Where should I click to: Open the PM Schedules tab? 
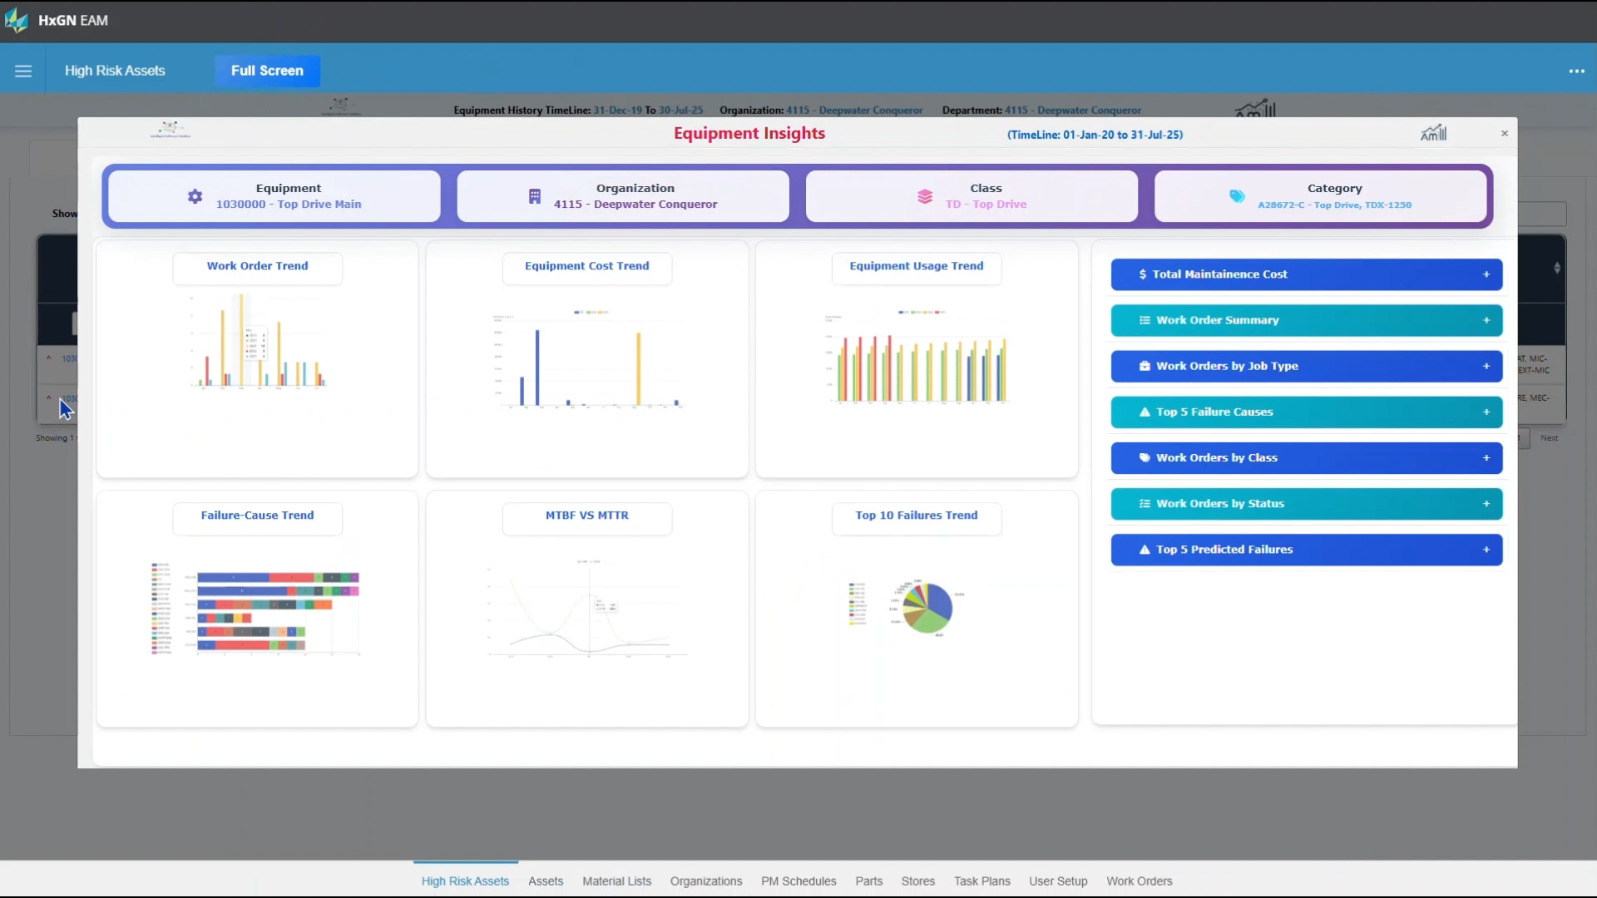[x=798, y=881]
